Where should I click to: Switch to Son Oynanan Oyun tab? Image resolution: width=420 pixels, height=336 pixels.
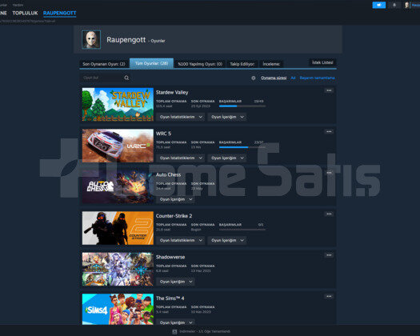pyautogui.click(x=104, y=64)
